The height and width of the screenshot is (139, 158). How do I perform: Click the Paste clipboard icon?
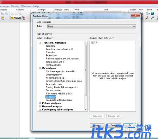3,18
